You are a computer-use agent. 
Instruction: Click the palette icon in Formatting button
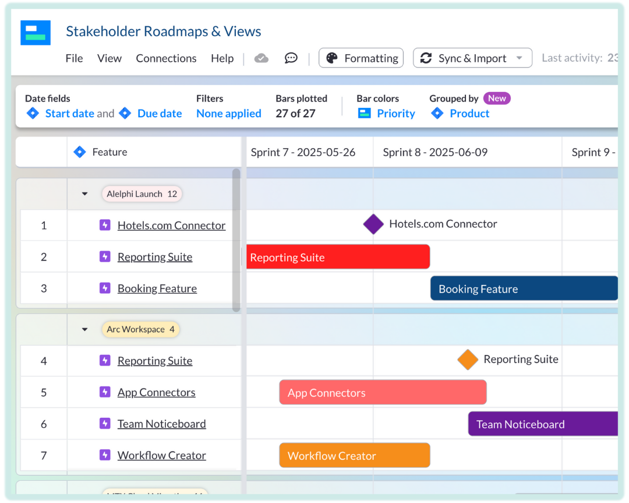click(332, 58)
